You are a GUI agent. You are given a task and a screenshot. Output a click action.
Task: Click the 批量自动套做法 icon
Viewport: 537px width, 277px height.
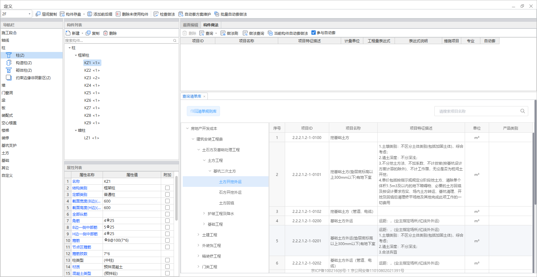(217, 14)
